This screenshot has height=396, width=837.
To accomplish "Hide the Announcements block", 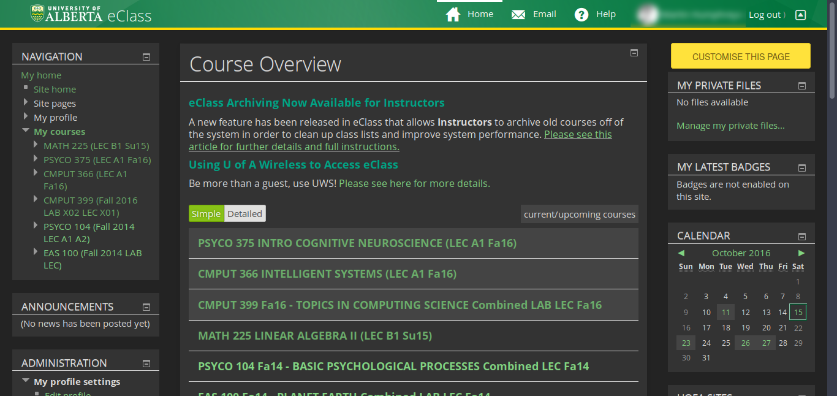I will 146,307.
